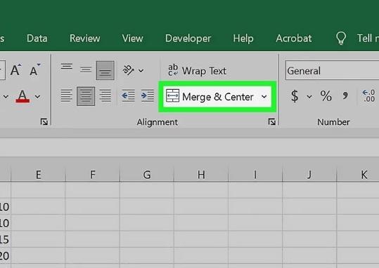Apply red font color A icon
Viewport: 379px width, 268px height.
click(23, 97)
